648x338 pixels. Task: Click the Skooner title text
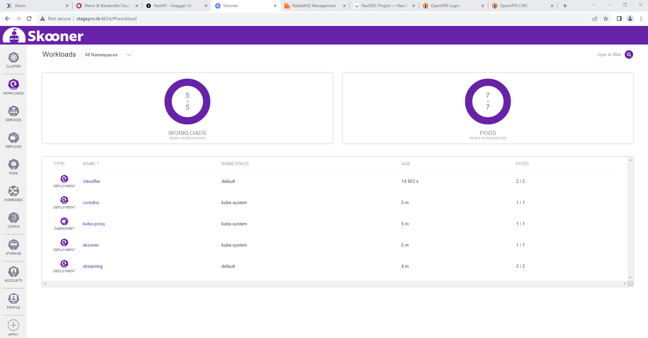[55, 36]
